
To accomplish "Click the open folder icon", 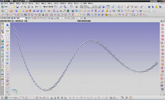I will 14,7.
